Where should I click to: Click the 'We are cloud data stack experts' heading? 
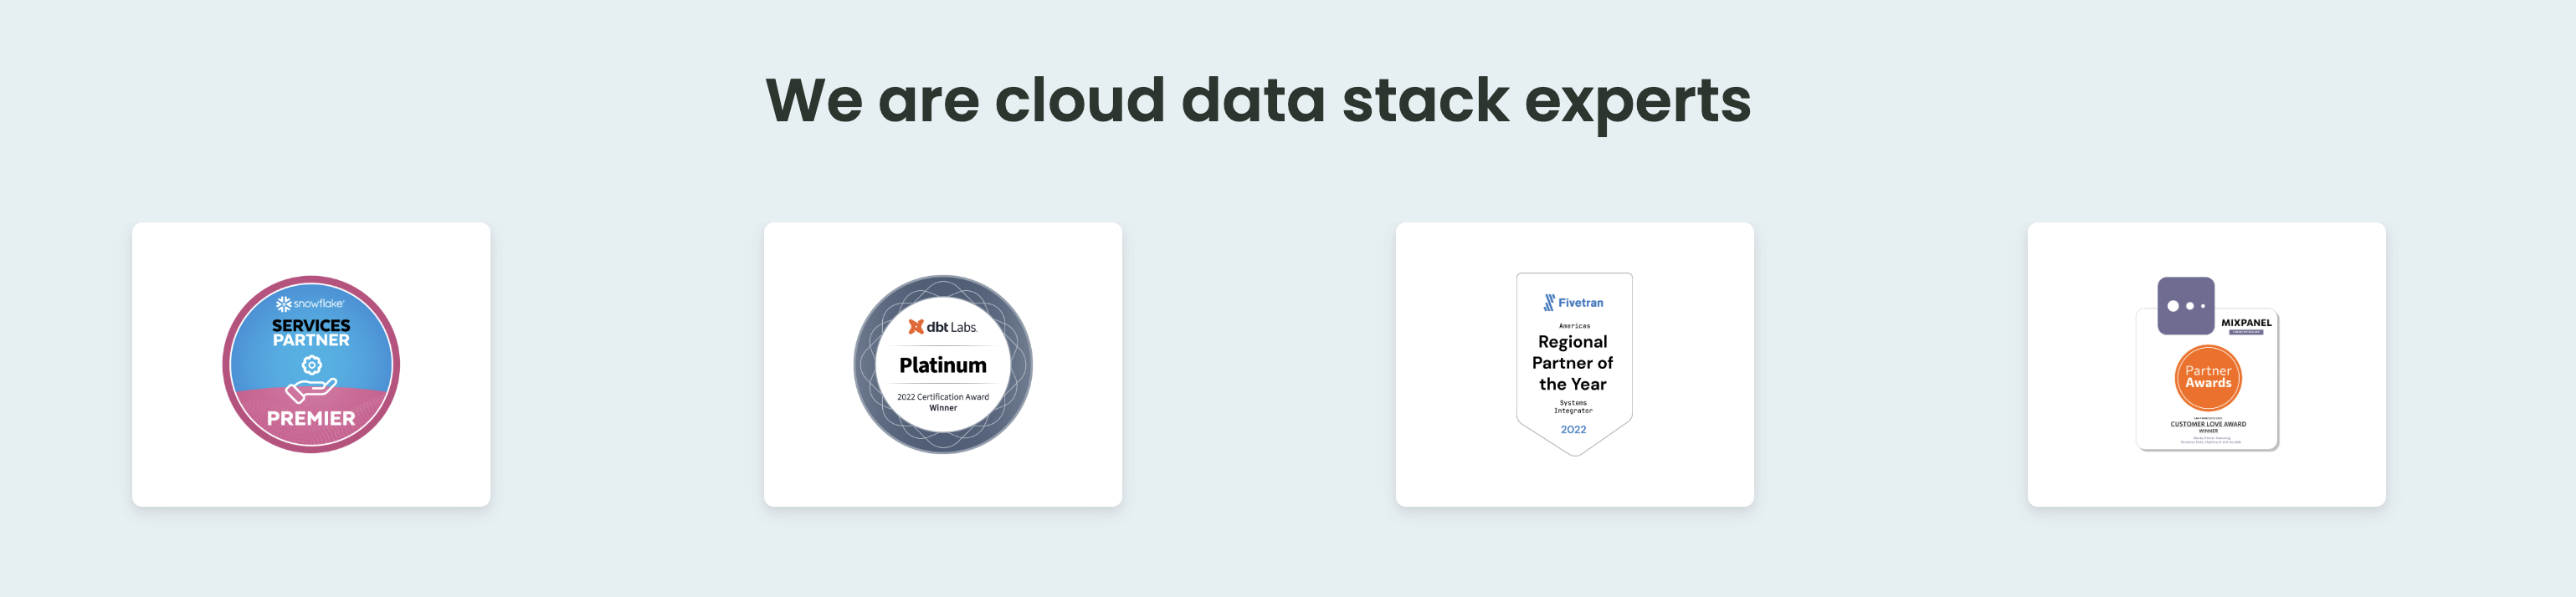coord(1257,101)
